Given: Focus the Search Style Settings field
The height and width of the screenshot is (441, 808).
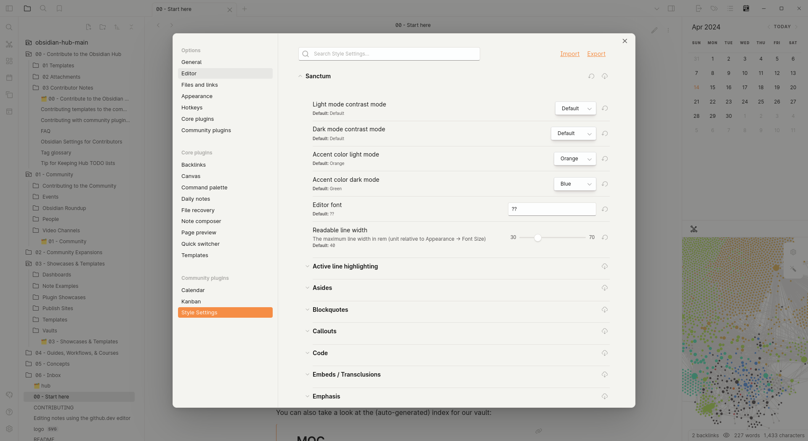Looking at the screenshot, I should point(389,54).
